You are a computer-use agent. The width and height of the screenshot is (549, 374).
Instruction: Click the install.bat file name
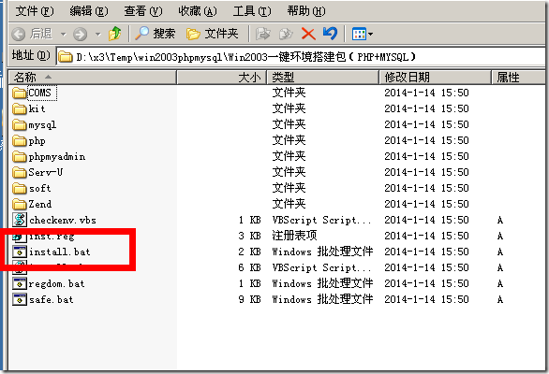coord(60,252)
